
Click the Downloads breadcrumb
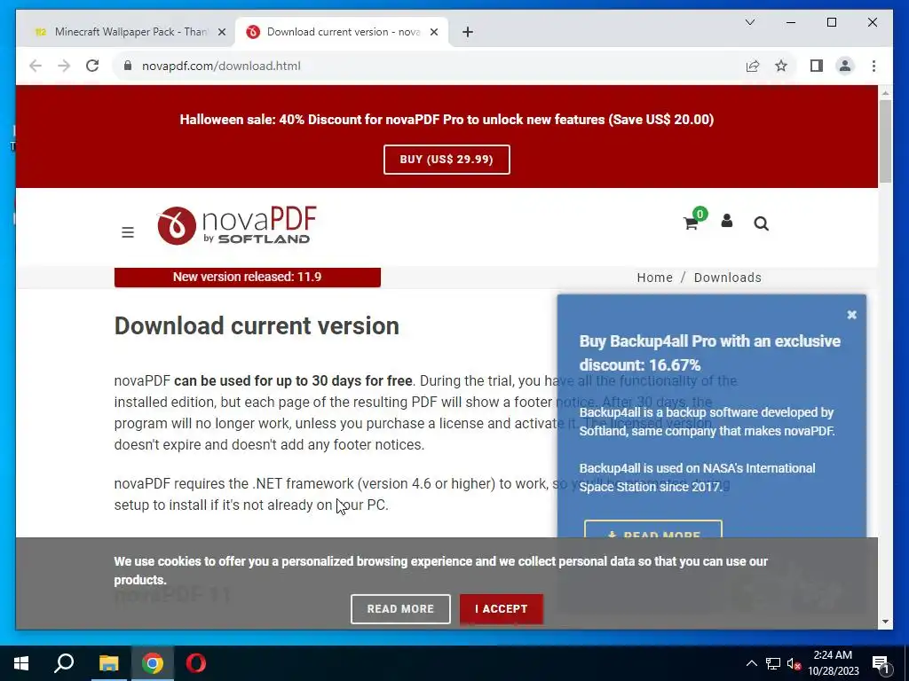tap(728, 278)
